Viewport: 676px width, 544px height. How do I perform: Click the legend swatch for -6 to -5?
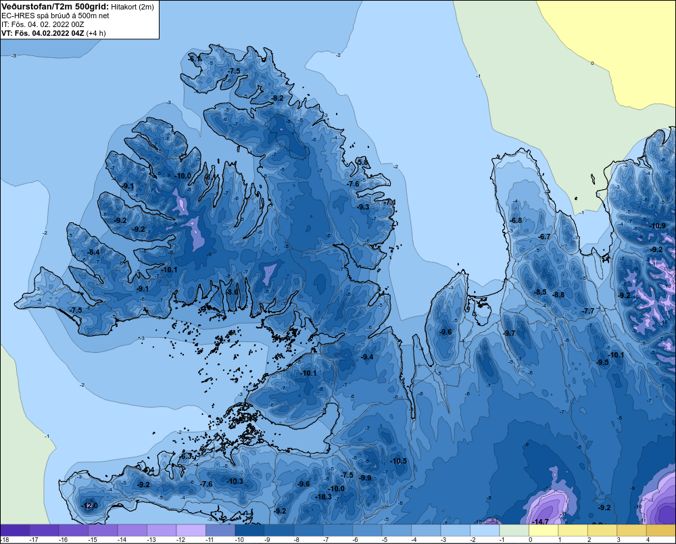[367, 530]
